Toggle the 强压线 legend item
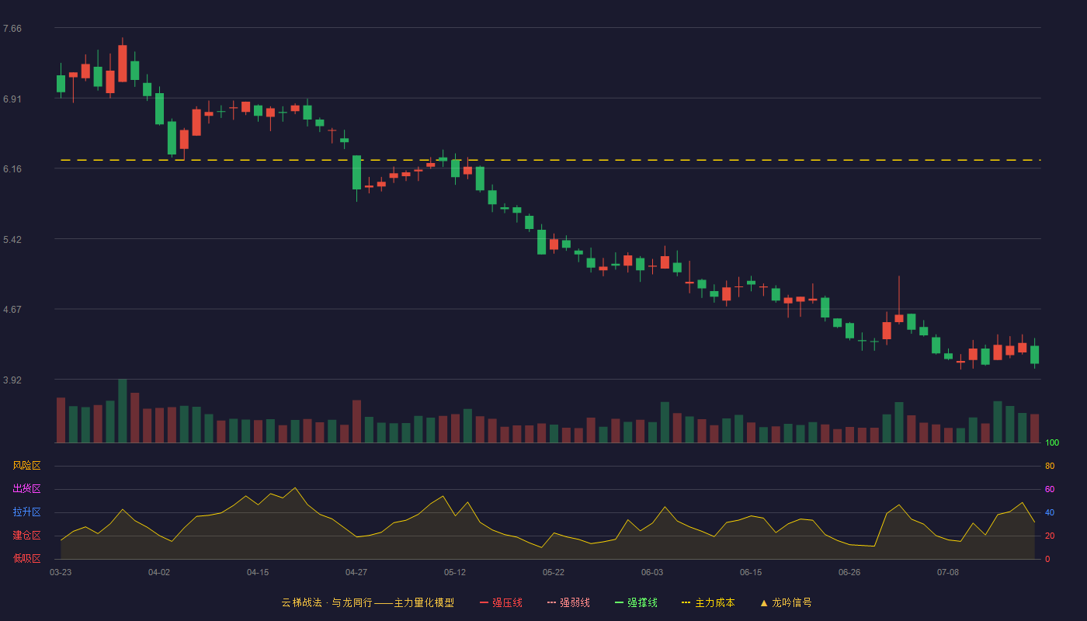The width and height of the screenshot is (1087, 621). coord(501,602)
